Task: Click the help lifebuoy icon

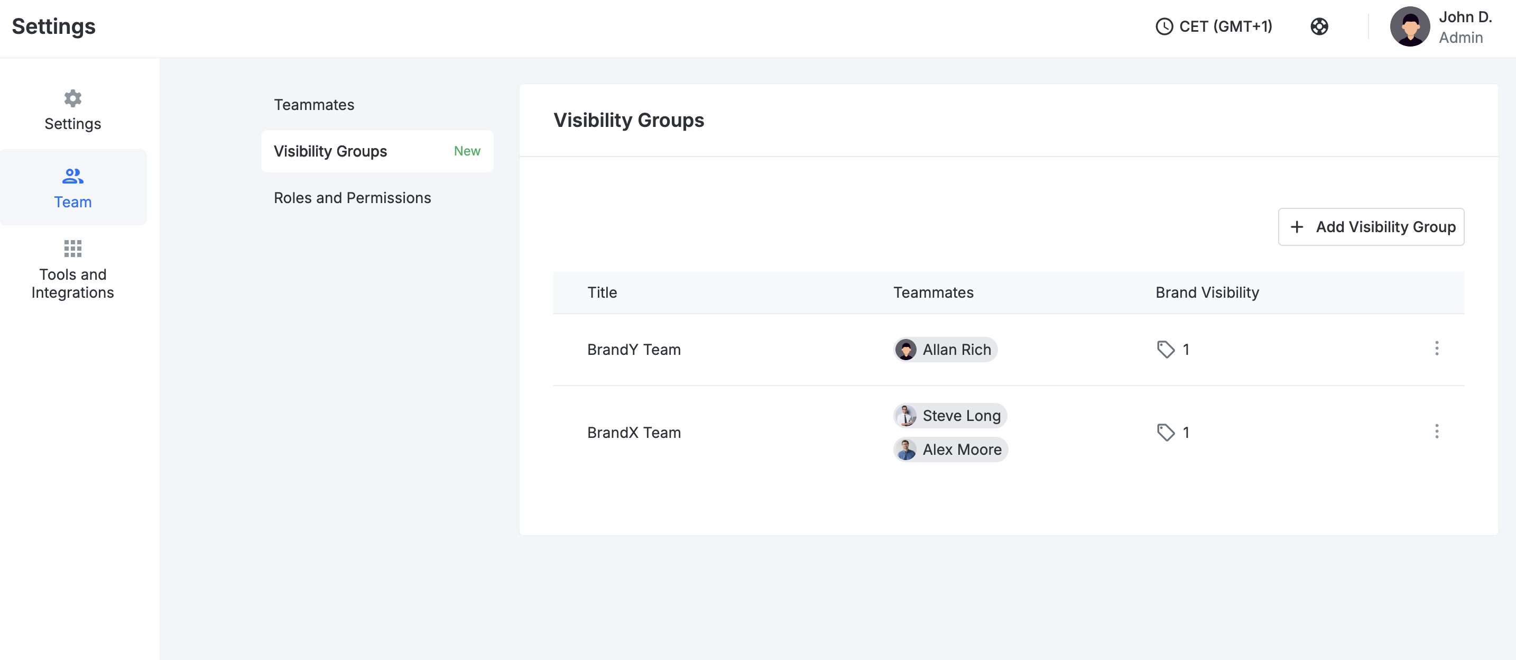Action: (x=1319, y=26)
